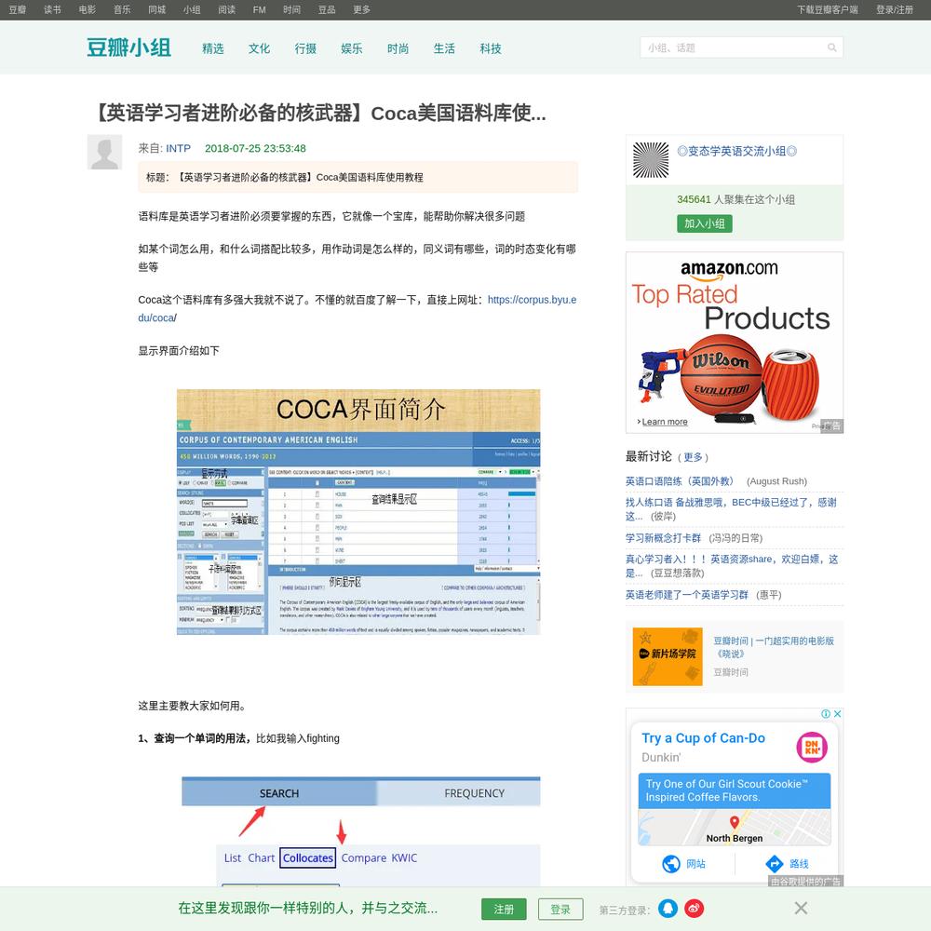This screenshot has width=931, height=931.
Task: Click the 路线 directions icon
Action: [x=775, y=864]
